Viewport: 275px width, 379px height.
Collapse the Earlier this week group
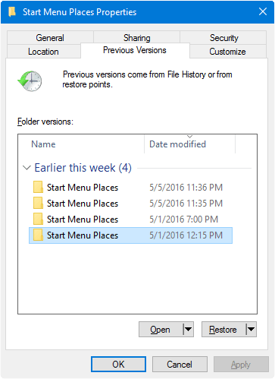27,168
